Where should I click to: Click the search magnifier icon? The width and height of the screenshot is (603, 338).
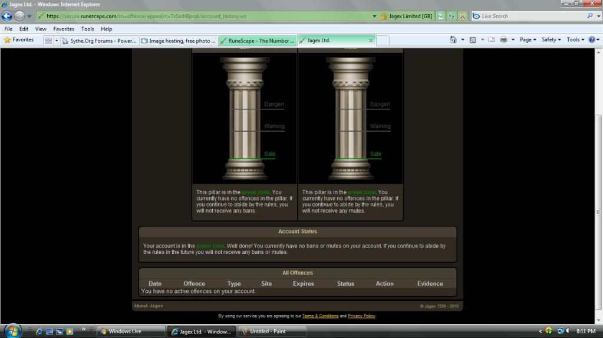pyautogui.click(x=590, y=16)
